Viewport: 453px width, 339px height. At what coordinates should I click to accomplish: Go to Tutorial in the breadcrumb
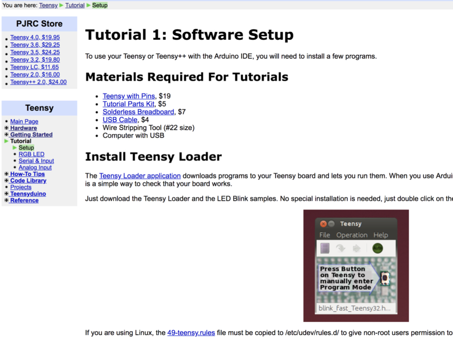point(75,5)
